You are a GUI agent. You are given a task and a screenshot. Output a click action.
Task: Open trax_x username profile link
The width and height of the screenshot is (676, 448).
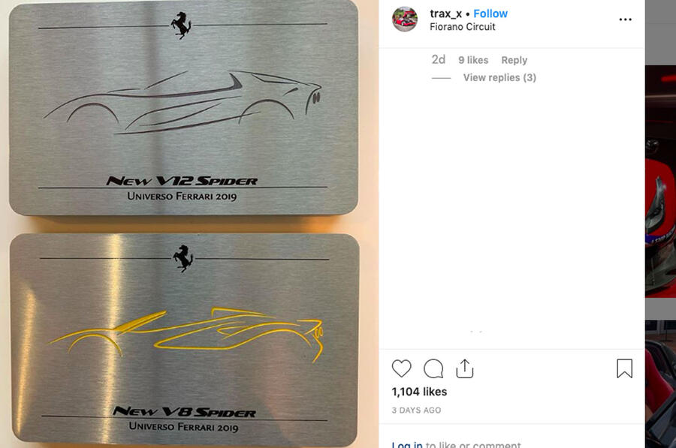point(445,14)
